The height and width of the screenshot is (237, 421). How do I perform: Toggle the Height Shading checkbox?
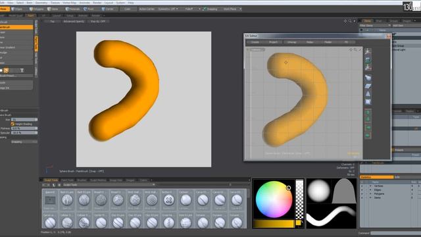[12, 124]
